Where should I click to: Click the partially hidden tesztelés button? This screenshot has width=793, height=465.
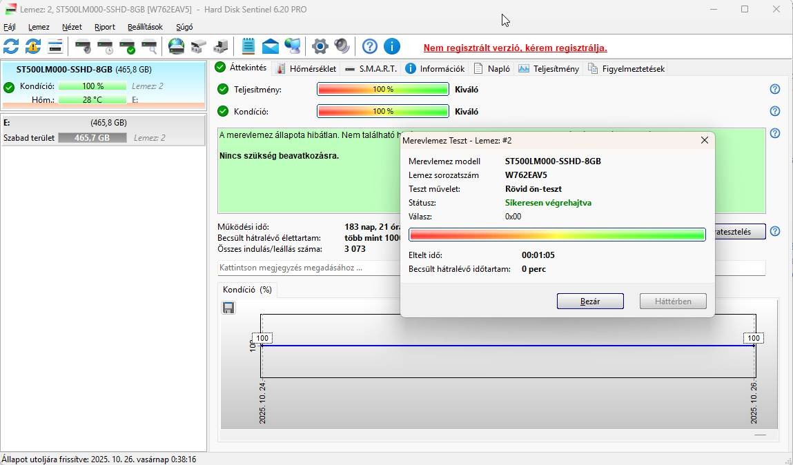point(739,232)
